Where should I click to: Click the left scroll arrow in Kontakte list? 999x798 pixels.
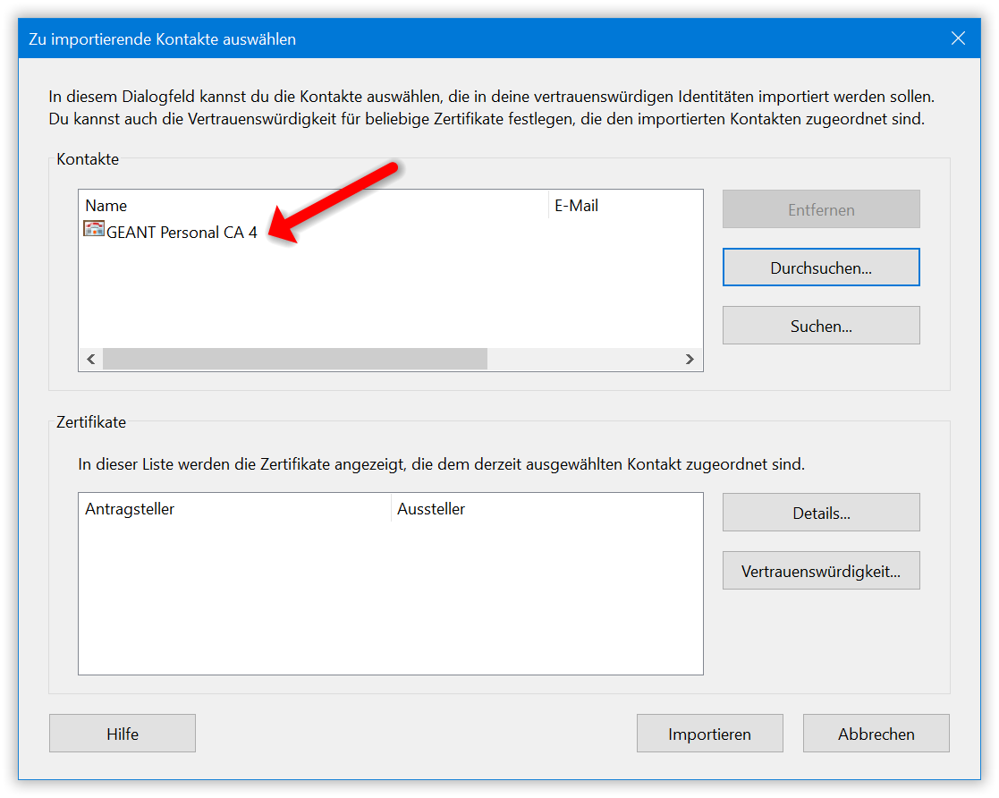click(x=91, y=360)
